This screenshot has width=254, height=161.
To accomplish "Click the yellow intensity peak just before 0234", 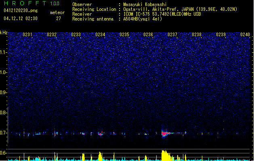I will click(x=100, y=156).
